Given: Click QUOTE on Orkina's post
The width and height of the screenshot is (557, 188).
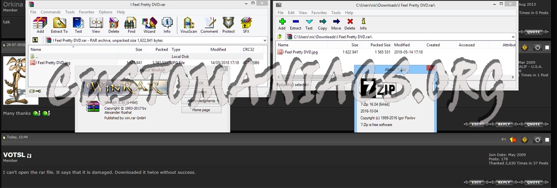Looking at the screenshot, I should pyautogui.click(x=533, y=32).
